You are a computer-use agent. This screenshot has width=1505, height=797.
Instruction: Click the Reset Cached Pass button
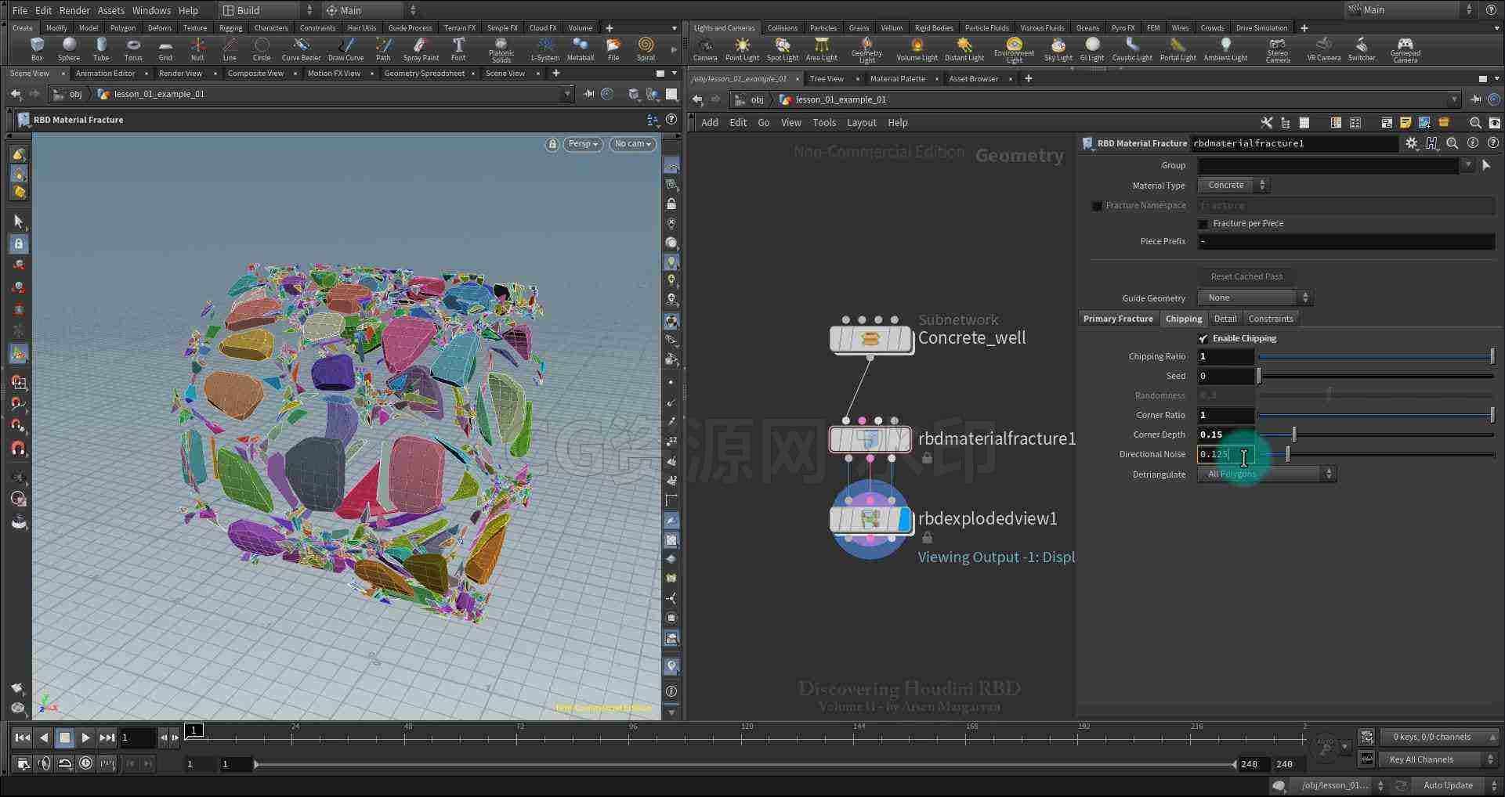(x=1246, y=276)
